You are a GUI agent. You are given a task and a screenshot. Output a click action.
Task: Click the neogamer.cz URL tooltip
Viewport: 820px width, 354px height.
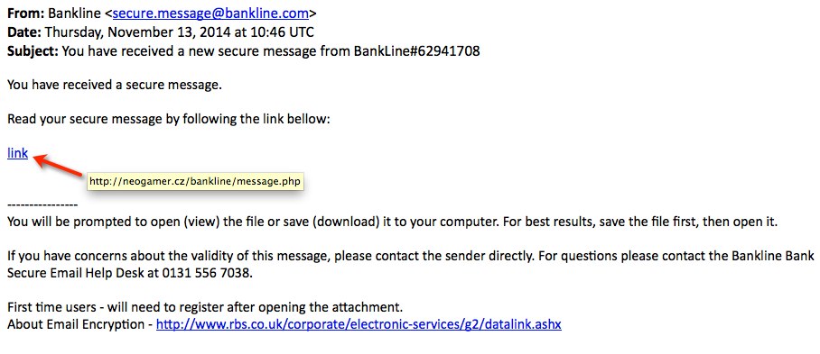click(195, 181)
